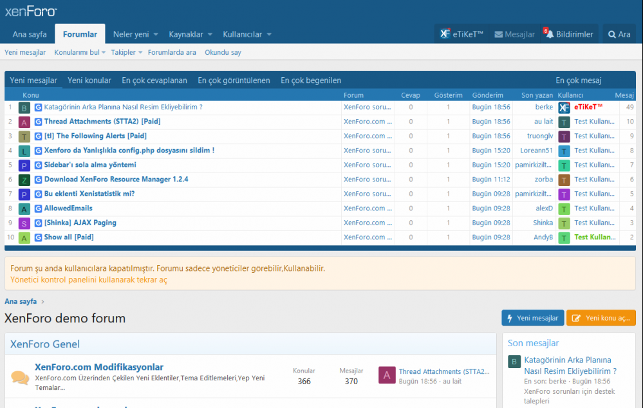Click edit icon on Yeni konu aç button
This screenshot has height=408, width=643.
(576, 318)
